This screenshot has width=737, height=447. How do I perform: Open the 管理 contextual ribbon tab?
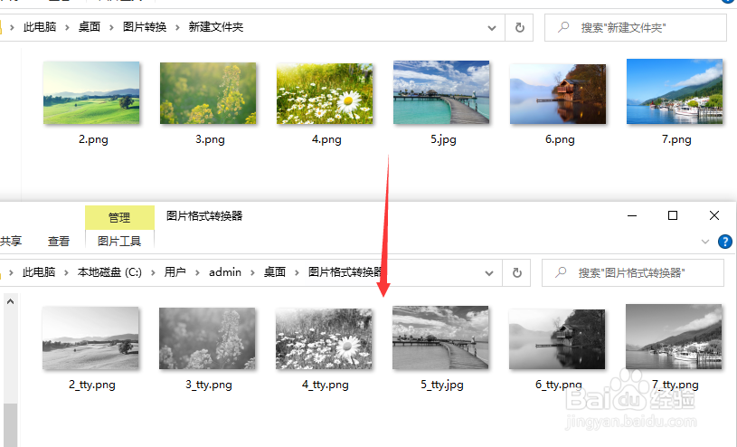pos(119,217)
